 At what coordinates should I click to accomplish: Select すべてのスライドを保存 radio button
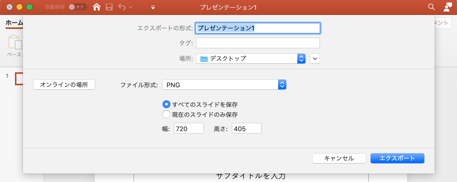[166, 104]
